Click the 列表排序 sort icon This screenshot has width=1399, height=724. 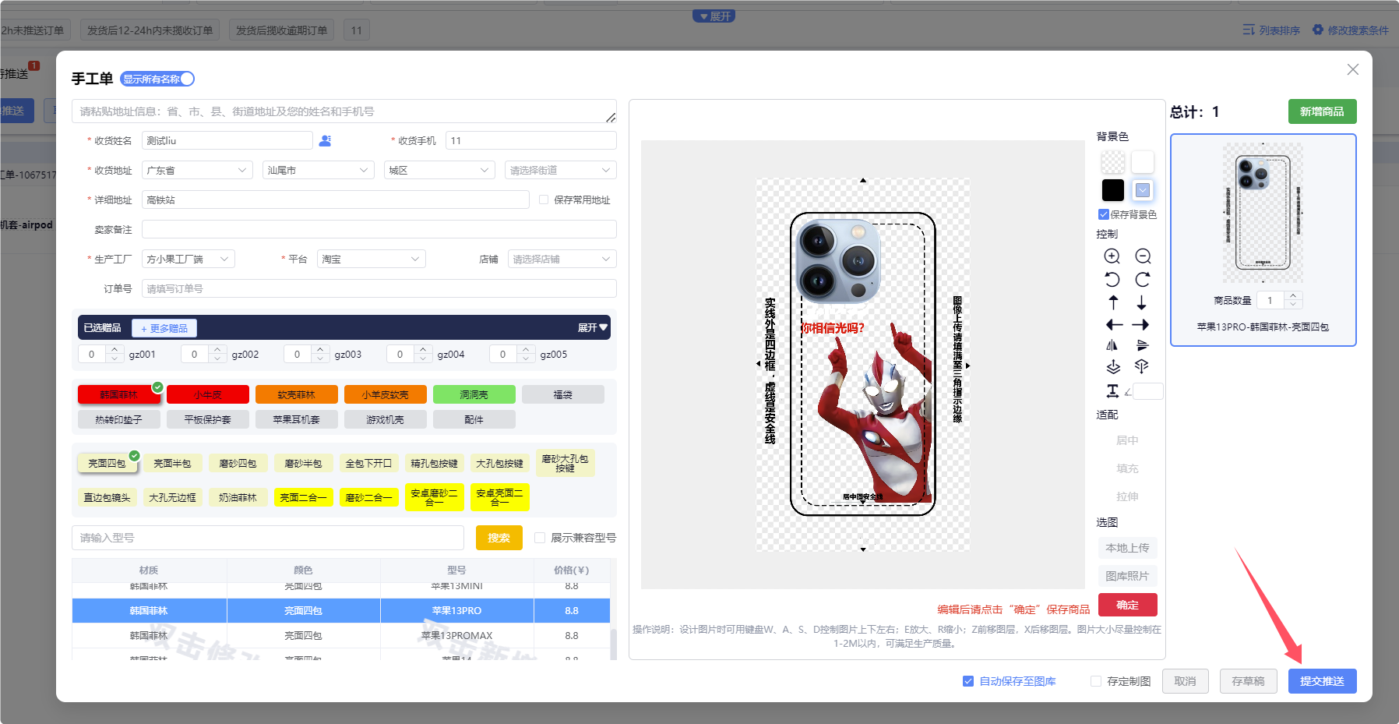1249,30
